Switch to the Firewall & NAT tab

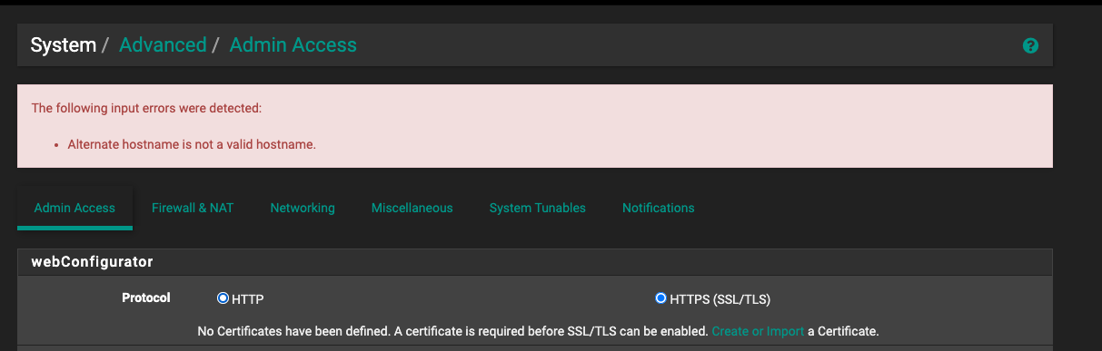[193, 208]
